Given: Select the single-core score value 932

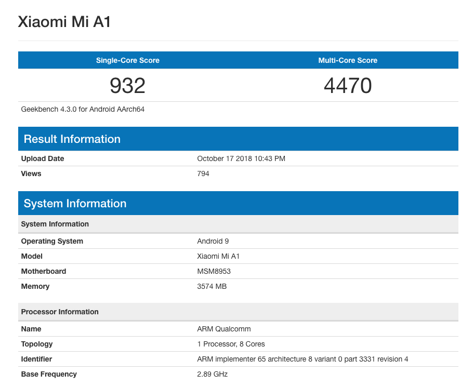Looking at the screenshot, I should tap(128, 85).
